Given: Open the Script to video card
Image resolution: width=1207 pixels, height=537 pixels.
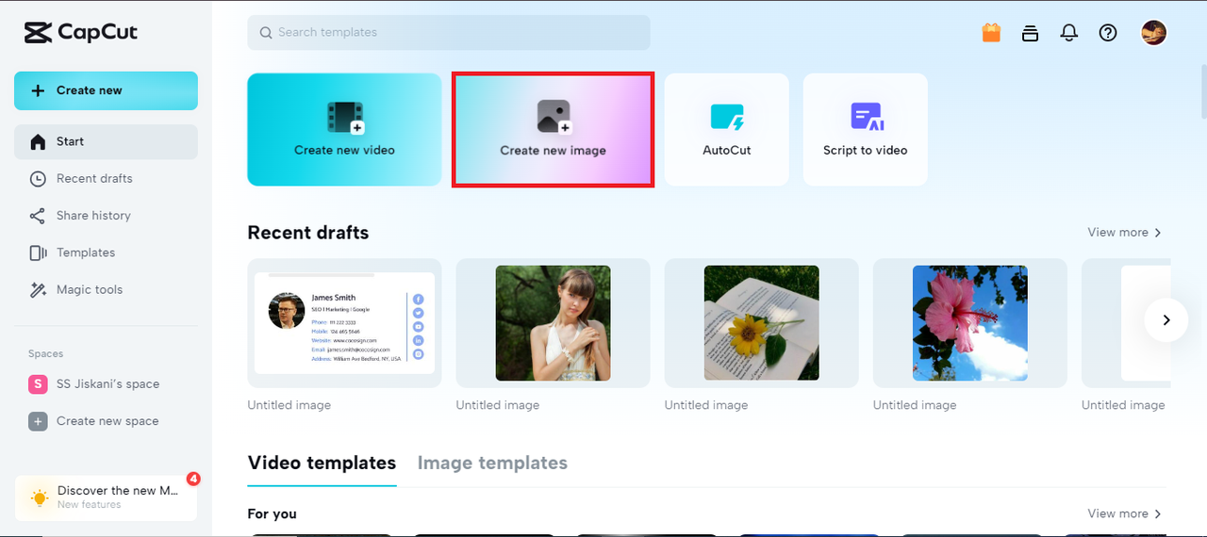Looking at the screenshot, I should pos(866,129).
